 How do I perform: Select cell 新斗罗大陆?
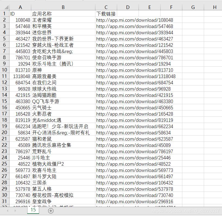click(63, 176)
